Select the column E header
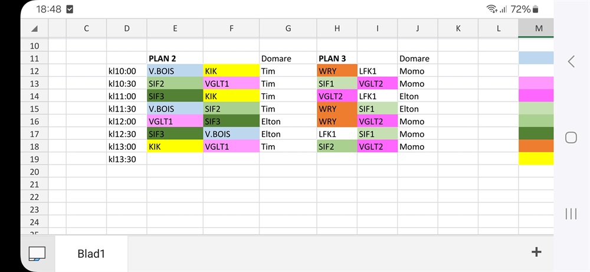 [175, 28]
